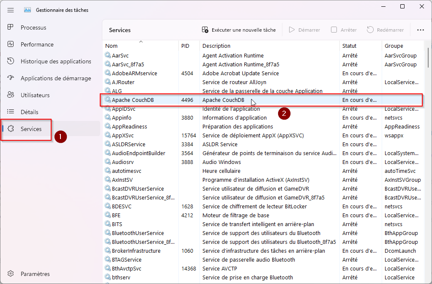Select the BcastDVRUserService row name
Screen dimensions: 432x284
pyautogui.click(x=138, y=188)
